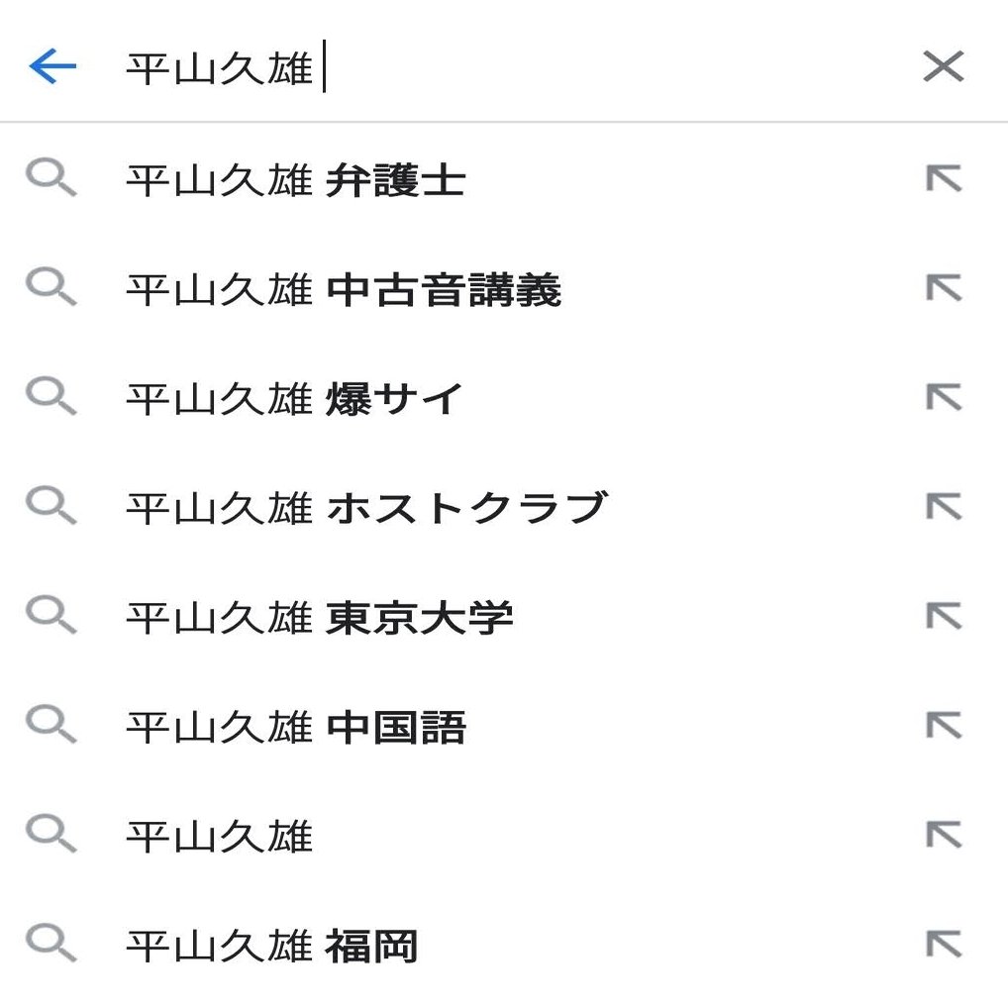Viewport: 1008px width, 1008px height.
Task: Clear the search text with X
Action: click(x=943, y=67)
